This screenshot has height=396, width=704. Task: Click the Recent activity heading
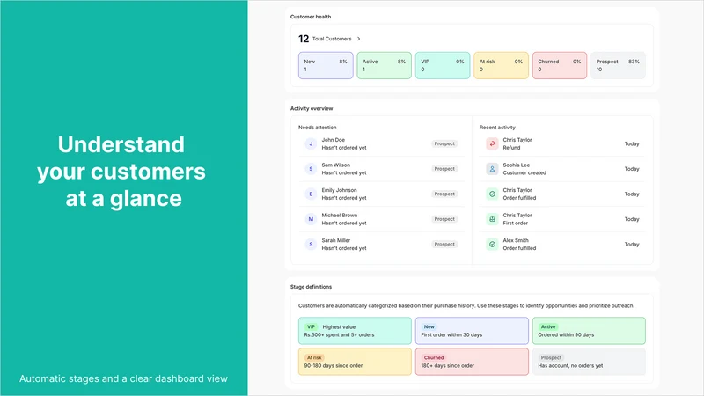pyautogui.click(x=497, y=128)
